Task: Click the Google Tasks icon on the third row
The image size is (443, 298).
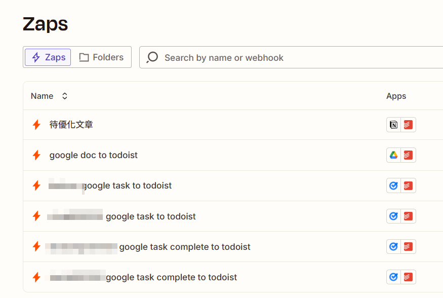Action: pyautogui.click(x=393, y=185)
